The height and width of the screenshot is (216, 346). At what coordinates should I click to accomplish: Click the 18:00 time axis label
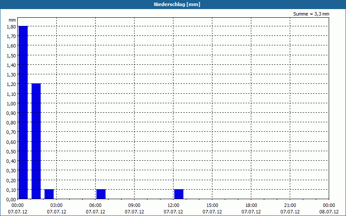coord(251,206)
